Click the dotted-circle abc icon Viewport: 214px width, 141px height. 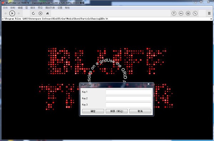(181, 14)
